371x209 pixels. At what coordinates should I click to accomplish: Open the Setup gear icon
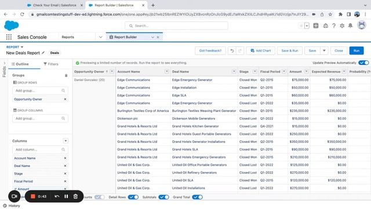pos(342,26)
